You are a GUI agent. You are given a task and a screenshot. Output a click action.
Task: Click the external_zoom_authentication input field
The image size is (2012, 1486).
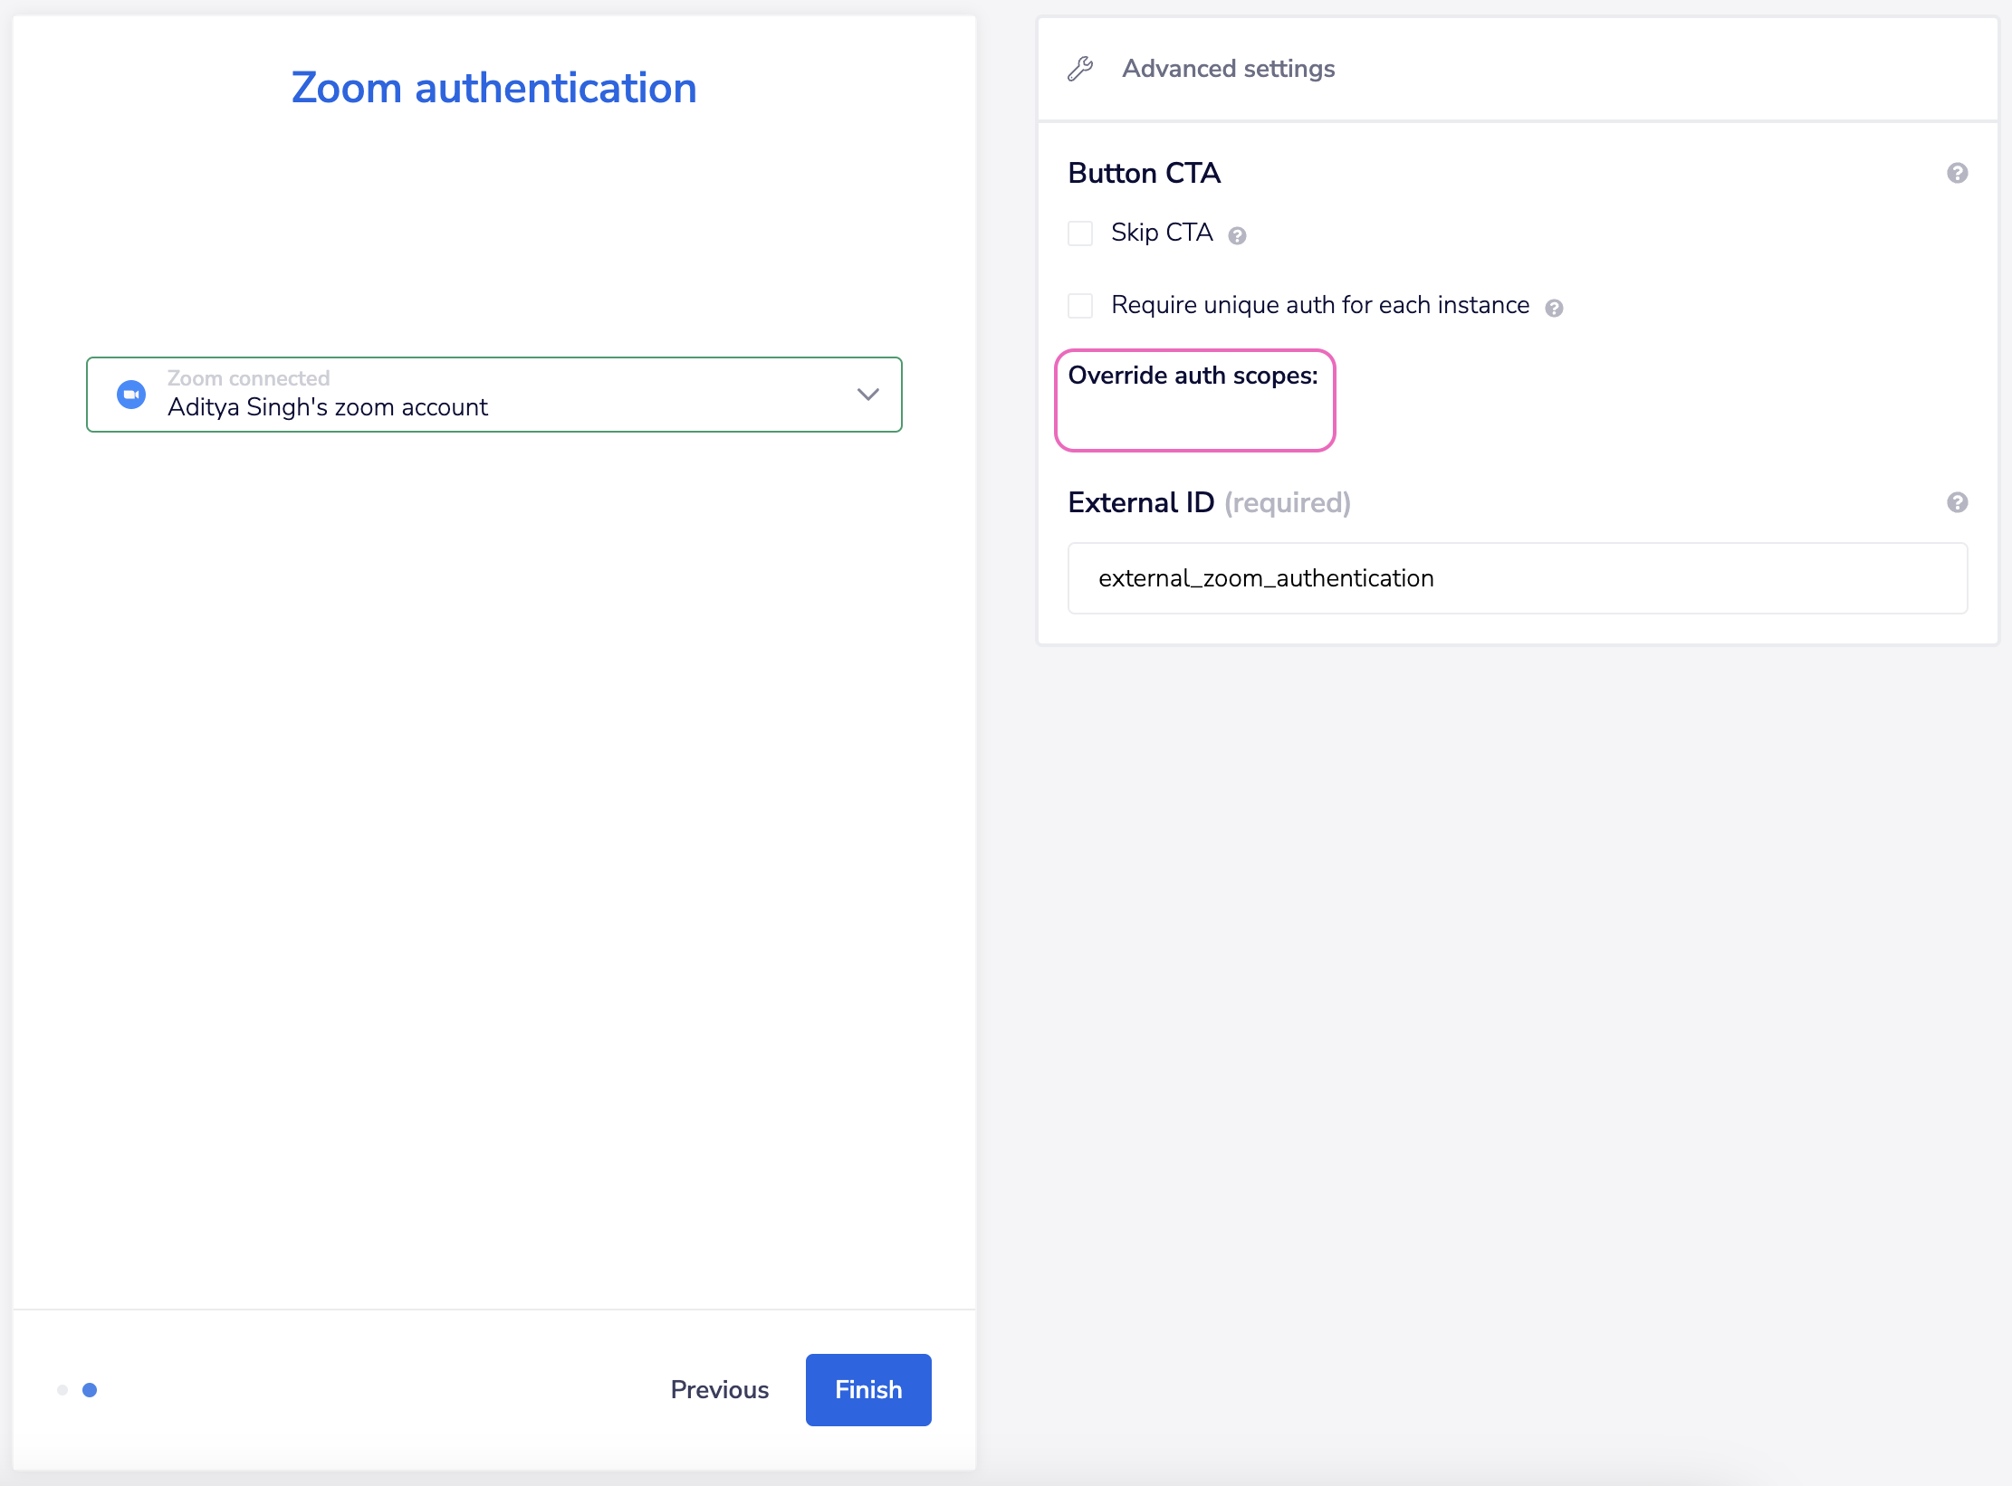pos(1516,578)
